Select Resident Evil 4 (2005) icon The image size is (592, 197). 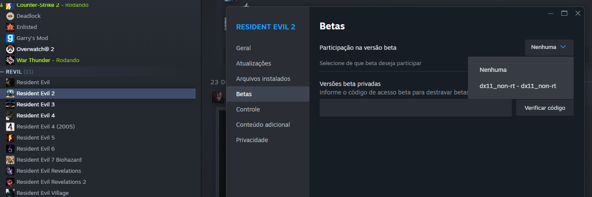point(10,126)
